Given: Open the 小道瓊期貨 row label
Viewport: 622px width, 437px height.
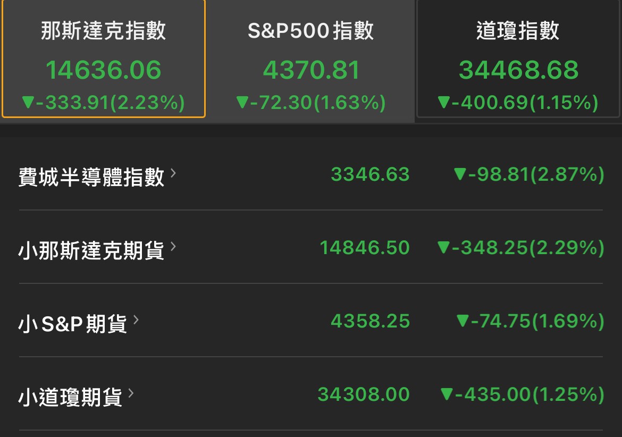Looking at the screenshot, I should pyautogui.click(x=70, y=397).
